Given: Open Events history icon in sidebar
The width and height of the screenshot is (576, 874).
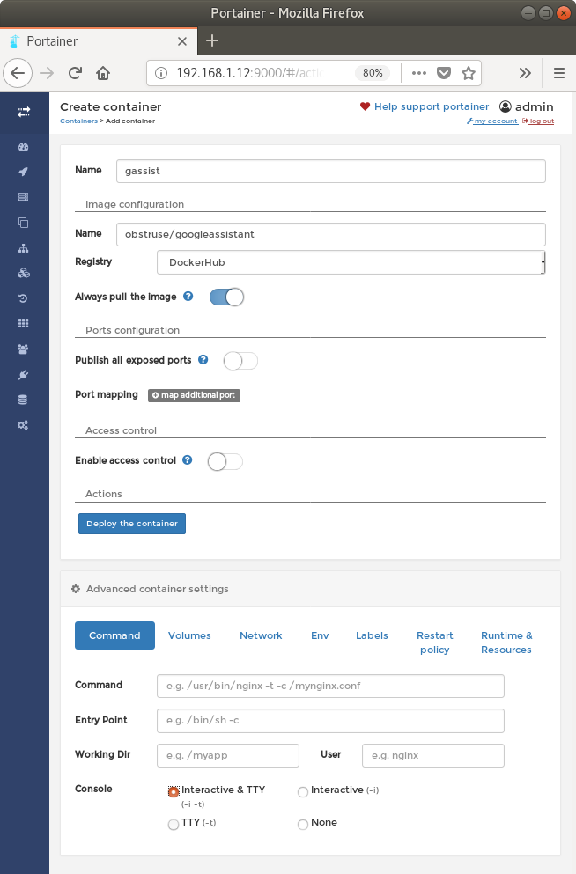Looking at the screenshot, I should pyautogui.click(x=24, y=298).
